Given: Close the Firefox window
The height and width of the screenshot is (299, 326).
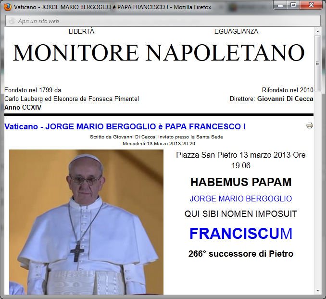Looking at the screenshot, I should (x=311, y=5).
